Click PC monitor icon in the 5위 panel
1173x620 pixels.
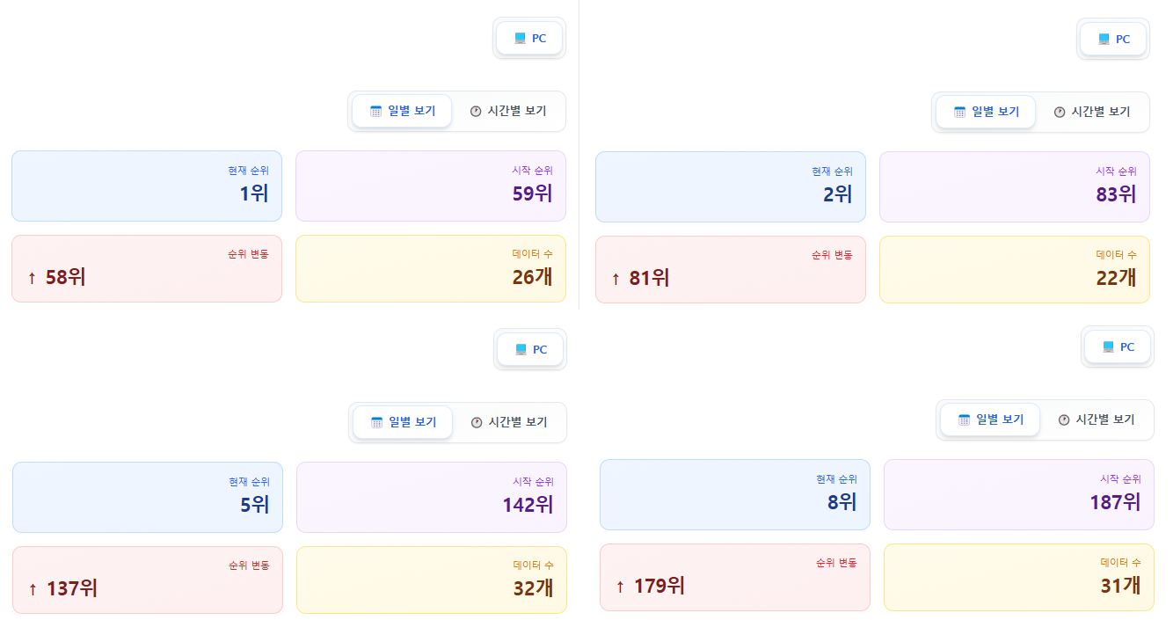coord(521,350)
